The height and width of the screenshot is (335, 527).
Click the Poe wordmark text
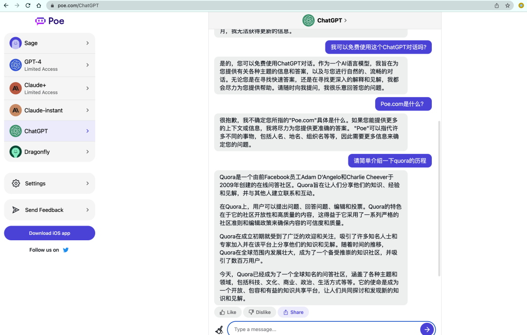(56, 21)
